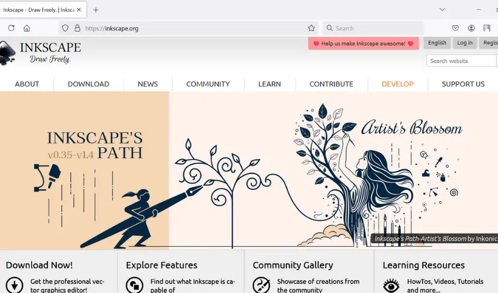Image resolution: width=498 pixels, height=293 pixels.
Task: Click the Learning Resources eye icon
Action: 391,285
